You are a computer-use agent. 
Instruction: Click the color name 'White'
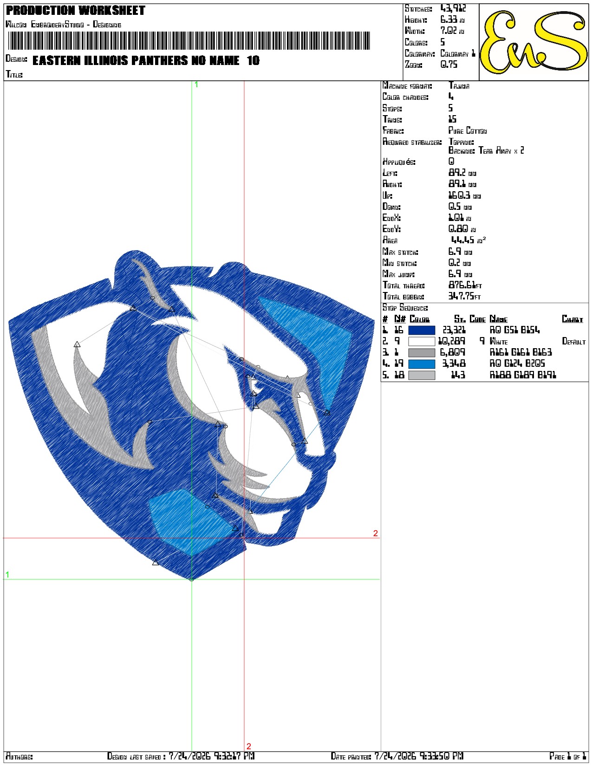[499, 341]
